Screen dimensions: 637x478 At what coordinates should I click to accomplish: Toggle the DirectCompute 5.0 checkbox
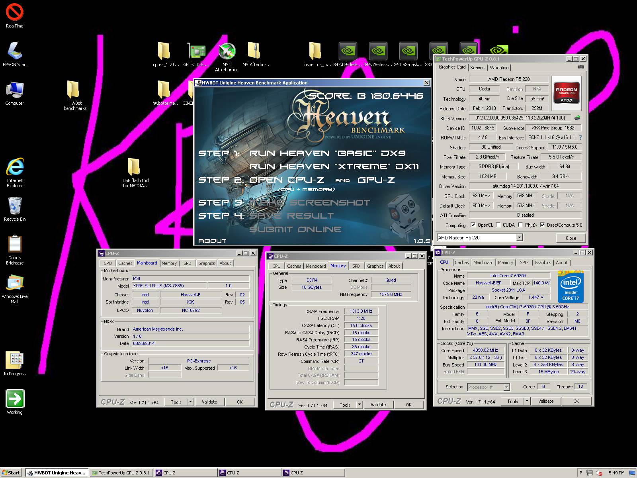point(542,225)
